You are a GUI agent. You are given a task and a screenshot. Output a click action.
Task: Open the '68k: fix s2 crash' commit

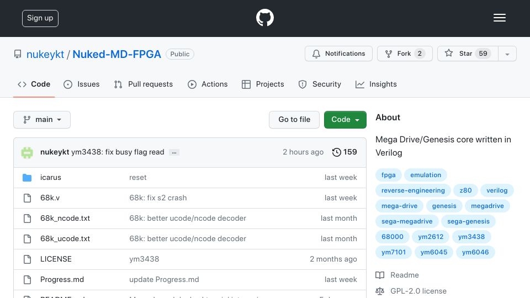pos(158,198)
